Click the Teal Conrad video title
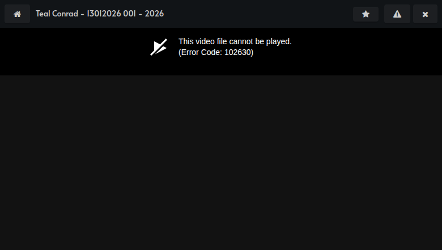This screenshot has height=250, width=442. tap(100, 14)
